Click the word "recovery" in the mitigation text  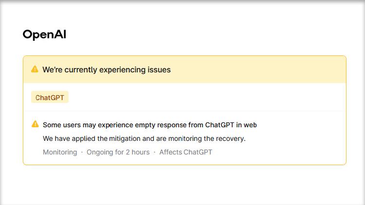230,138
